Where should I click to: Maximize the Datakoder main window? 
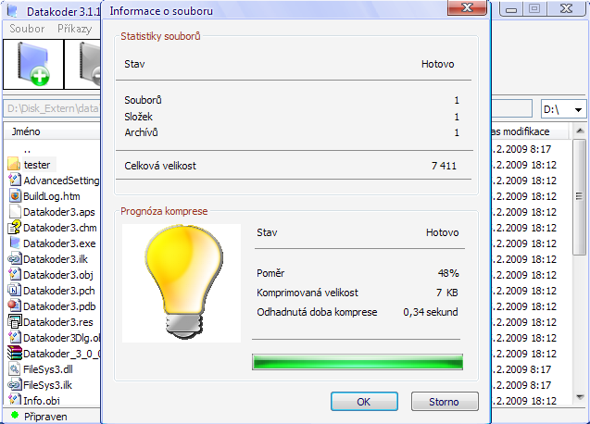pyautogui.click(x=534, y=8)
